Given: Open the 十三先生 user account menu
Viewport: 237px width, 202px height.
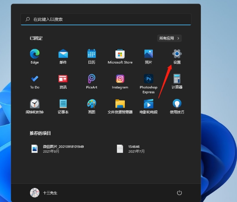Looking at the screenshot, I should click(x=43, y=193).
